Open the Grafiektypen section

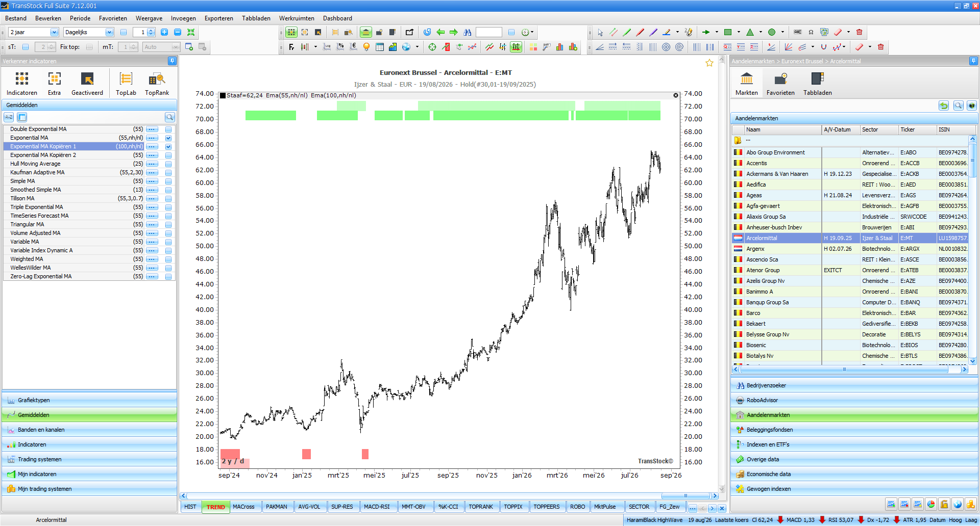coord(90,400)
